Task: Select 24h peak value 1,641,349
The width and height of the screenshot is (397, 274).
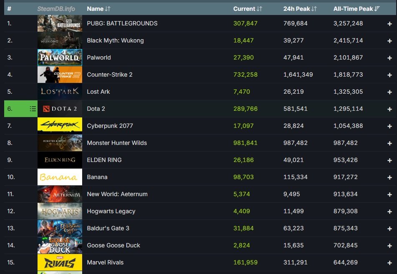Action: [298, 75]
